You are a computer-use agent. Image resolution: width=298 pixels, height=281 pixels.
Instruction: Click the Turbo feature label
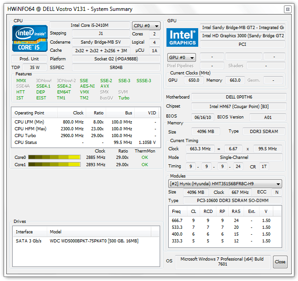(124, 98)
